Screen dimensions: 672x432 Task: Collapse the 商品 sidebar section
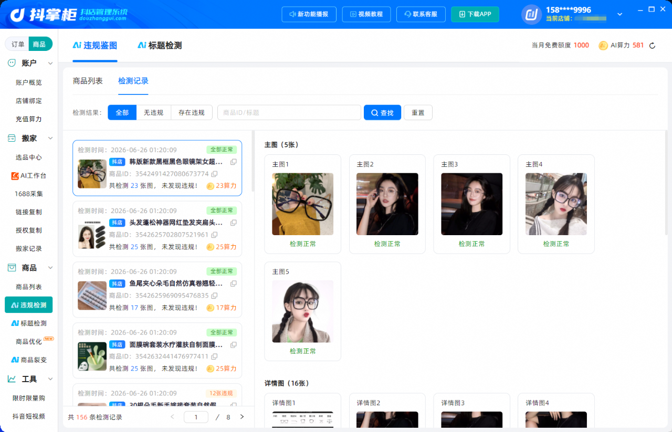(50, 268)
